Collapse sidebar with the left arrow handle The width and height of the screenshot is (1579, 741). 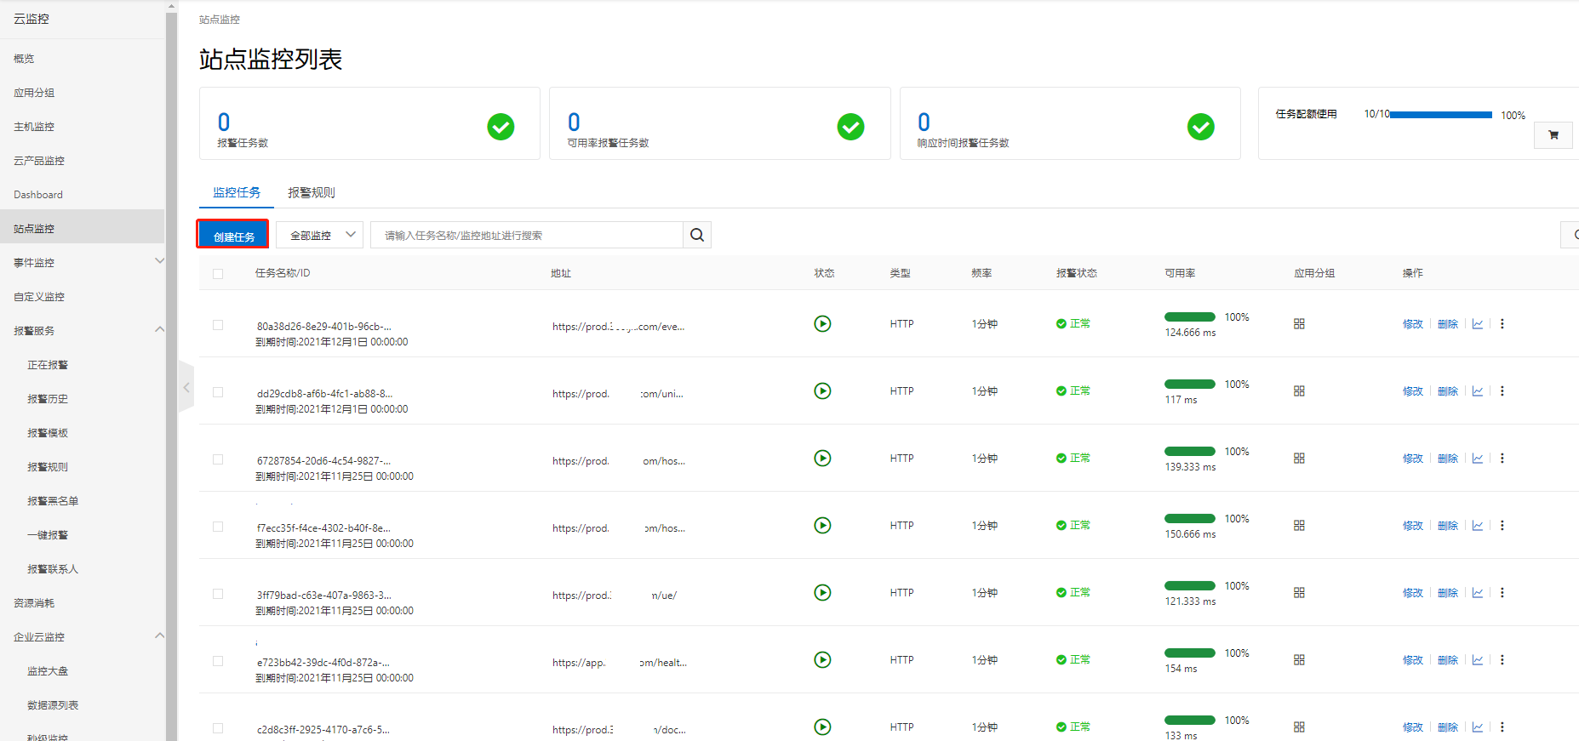pyautogui.click(x=186, y=387)
